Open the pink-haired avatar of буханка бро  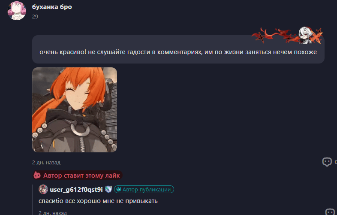coord(17,11)
